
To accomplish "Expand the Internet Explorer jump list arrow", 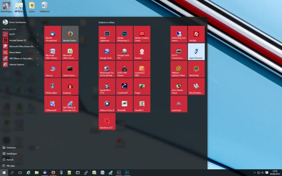I will click(38, 64).
